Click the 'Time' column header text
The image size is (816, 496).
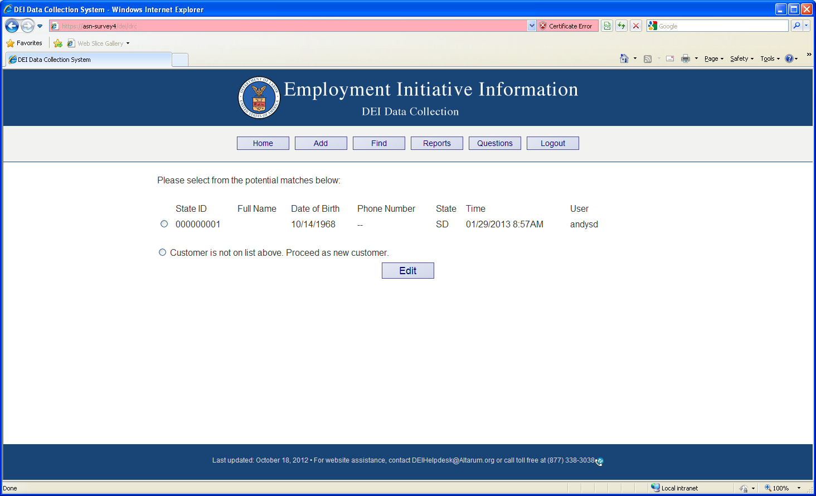click(475, 208)
